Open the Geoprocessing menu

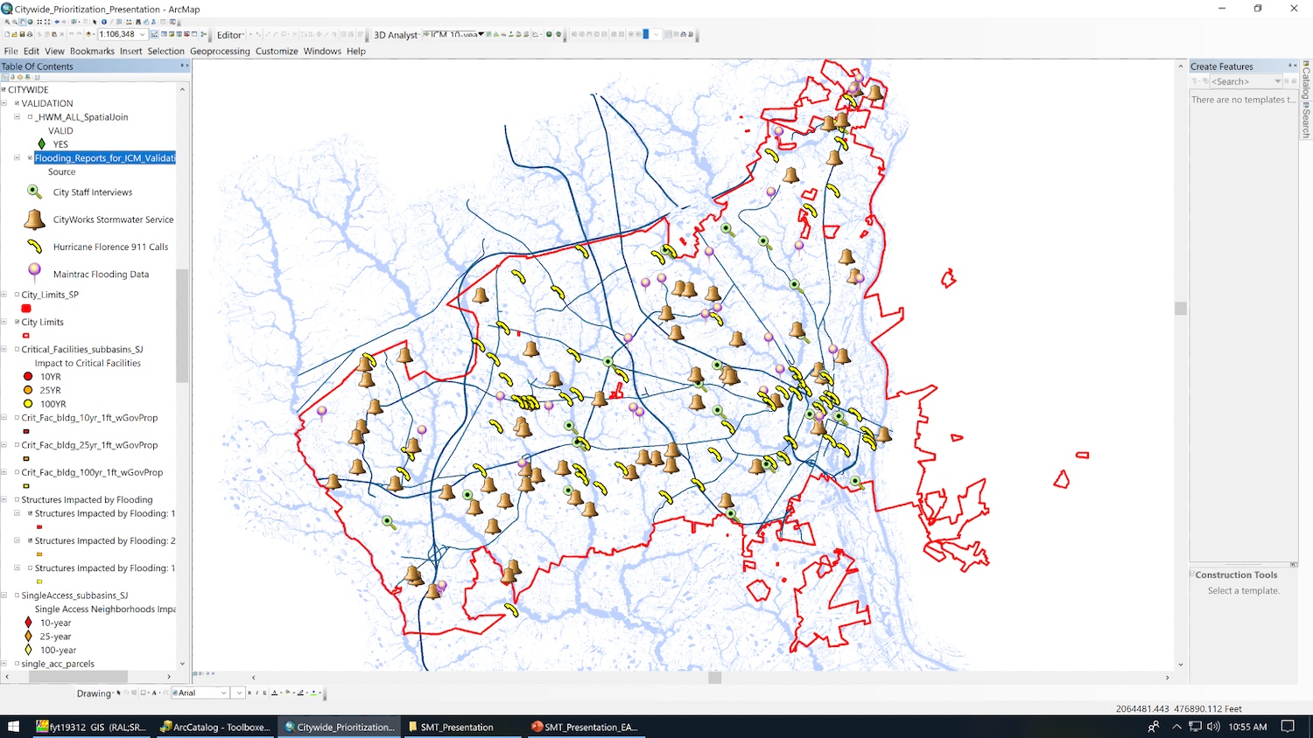(x=220, y=52)
